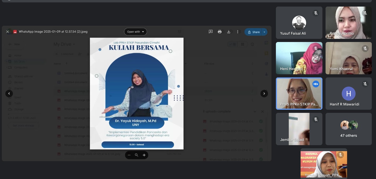Switch Drive to grid layout

(x=243, y=44)
